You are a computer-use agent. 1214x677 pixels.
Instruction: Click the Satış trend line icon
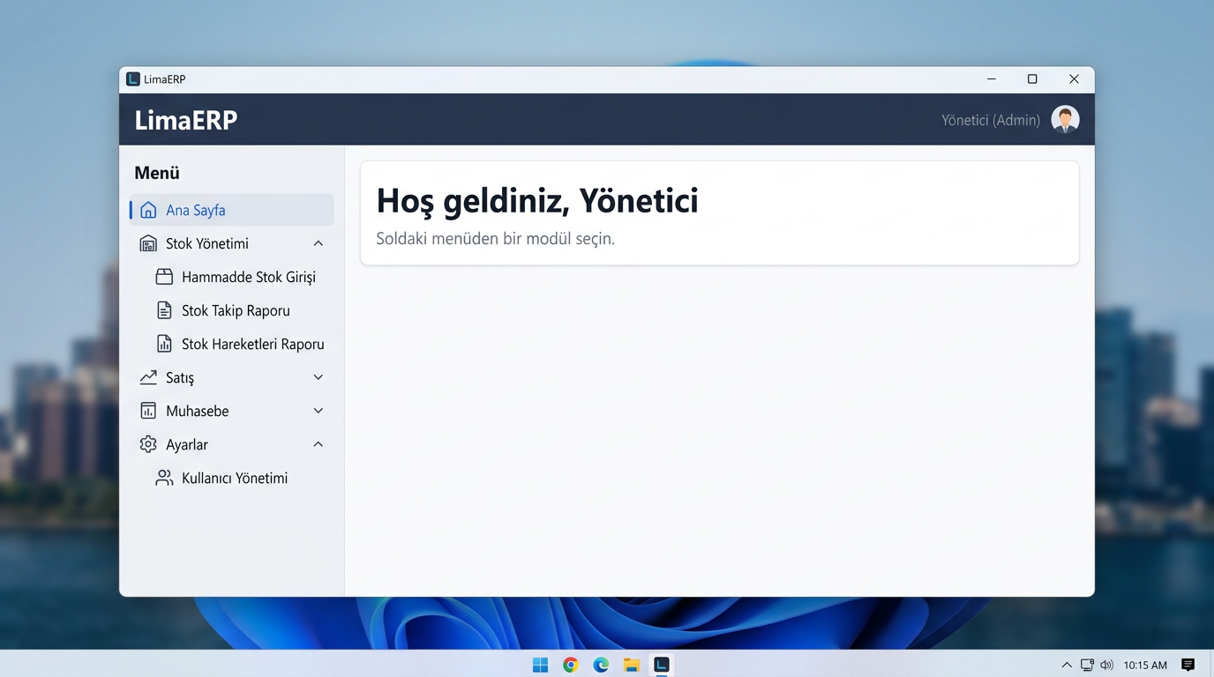[148, 377]
